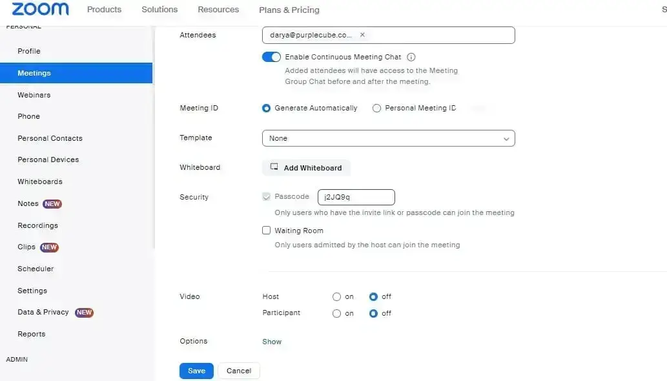Open Resources menu

218,9
